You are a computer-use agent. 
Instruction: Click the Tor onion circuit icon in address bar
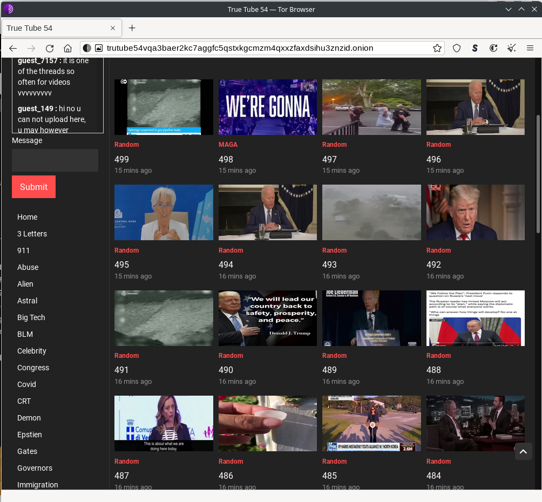[87, 48]
